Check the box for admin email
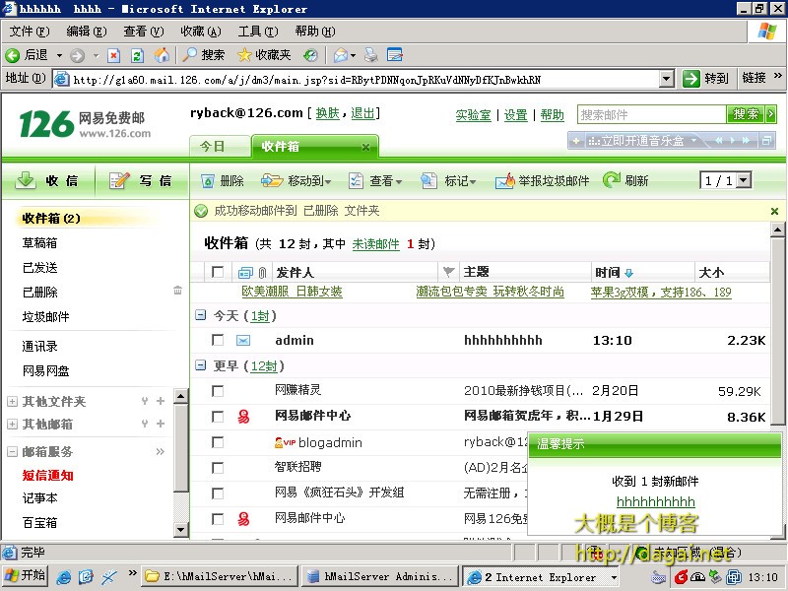 [x=218, y=340]
